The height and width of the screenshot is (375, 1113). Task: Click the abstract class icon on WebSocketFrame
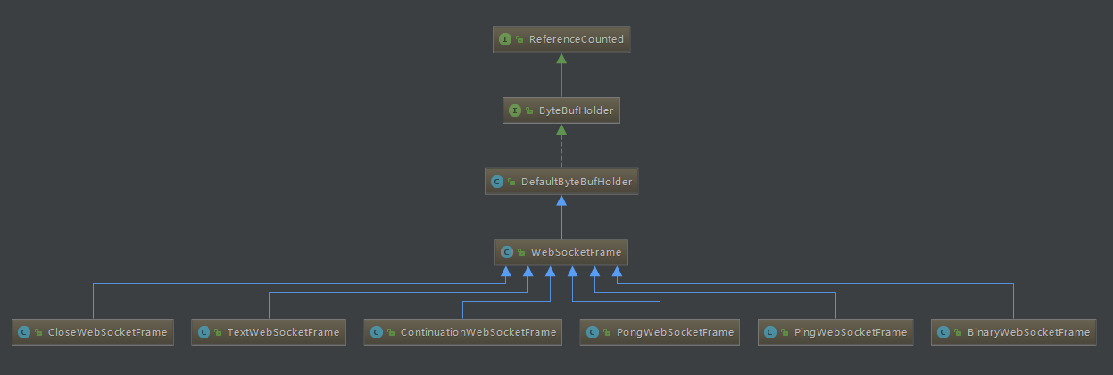(507, 252)
